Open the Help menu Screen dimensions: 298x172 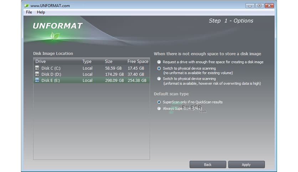coord(41,12)
